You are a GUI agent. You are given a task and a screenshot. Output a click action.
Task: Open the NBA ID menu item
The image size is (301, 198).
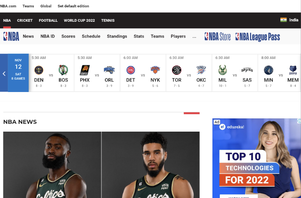(x=48, y=36)
